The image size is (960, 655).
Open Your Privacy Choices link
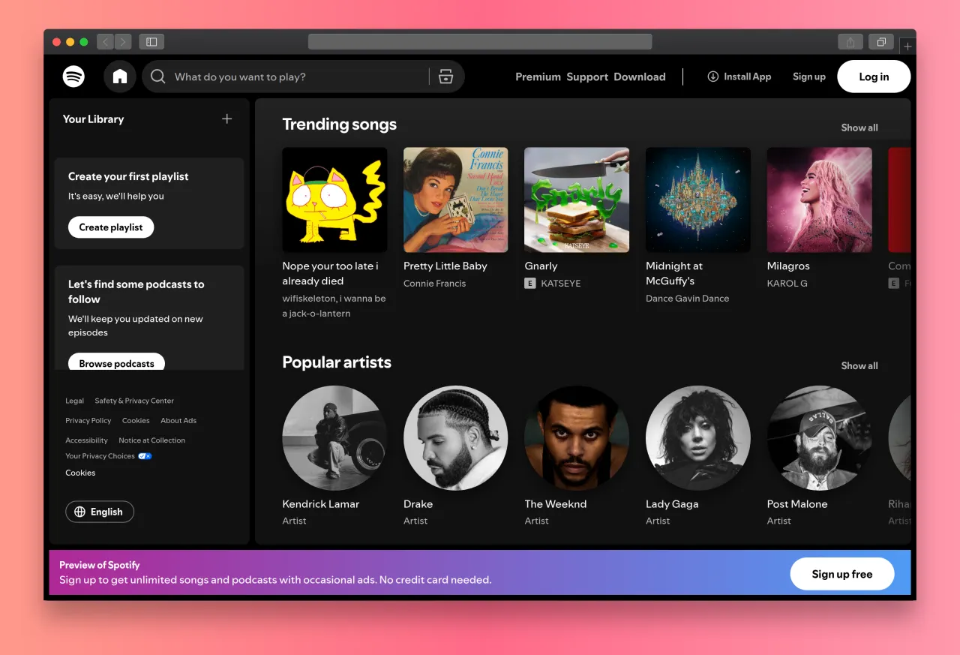point(100,456)
